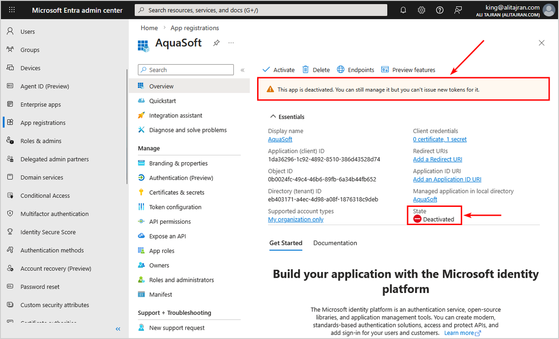
Task: Open the managed application AquaSoft link
Action: (425, 199)
